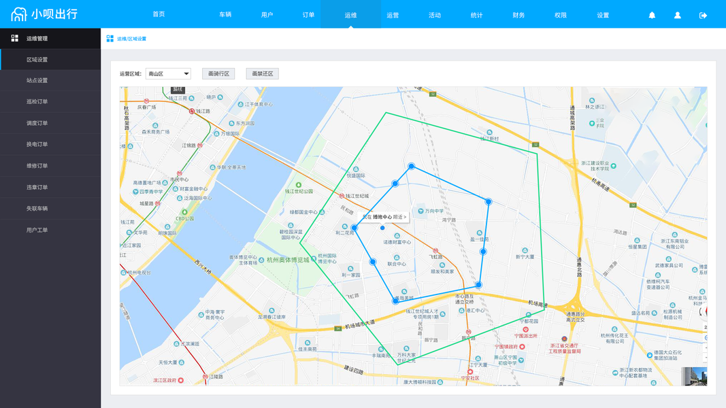This screenshot has height=408, width=726.
Task: Open 换电订单 in the sidebar
Action: point(50,144)
